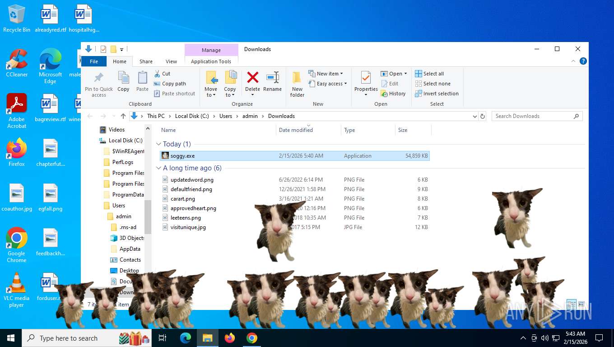Screen dimensions: 614x347
Task: Collapse the ribbon with chevron arrow
Action: pyautogui.click(x=574, y=61)
